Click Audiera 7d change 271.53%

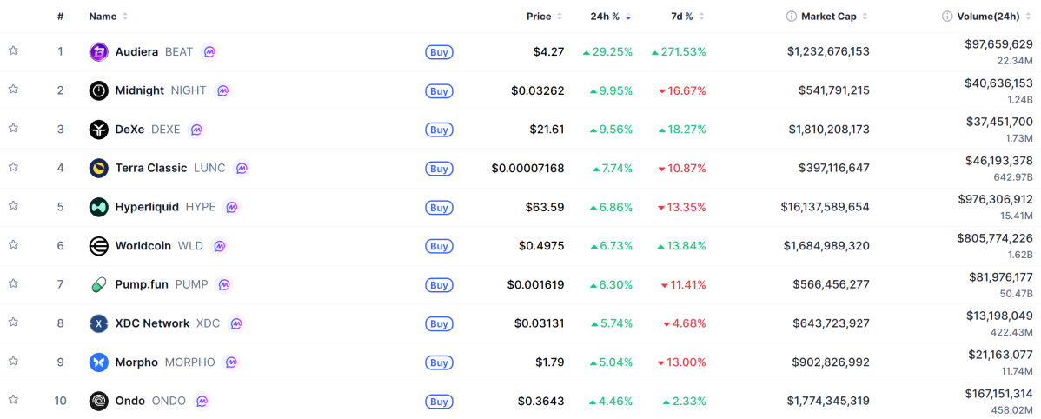pos(679,52)
